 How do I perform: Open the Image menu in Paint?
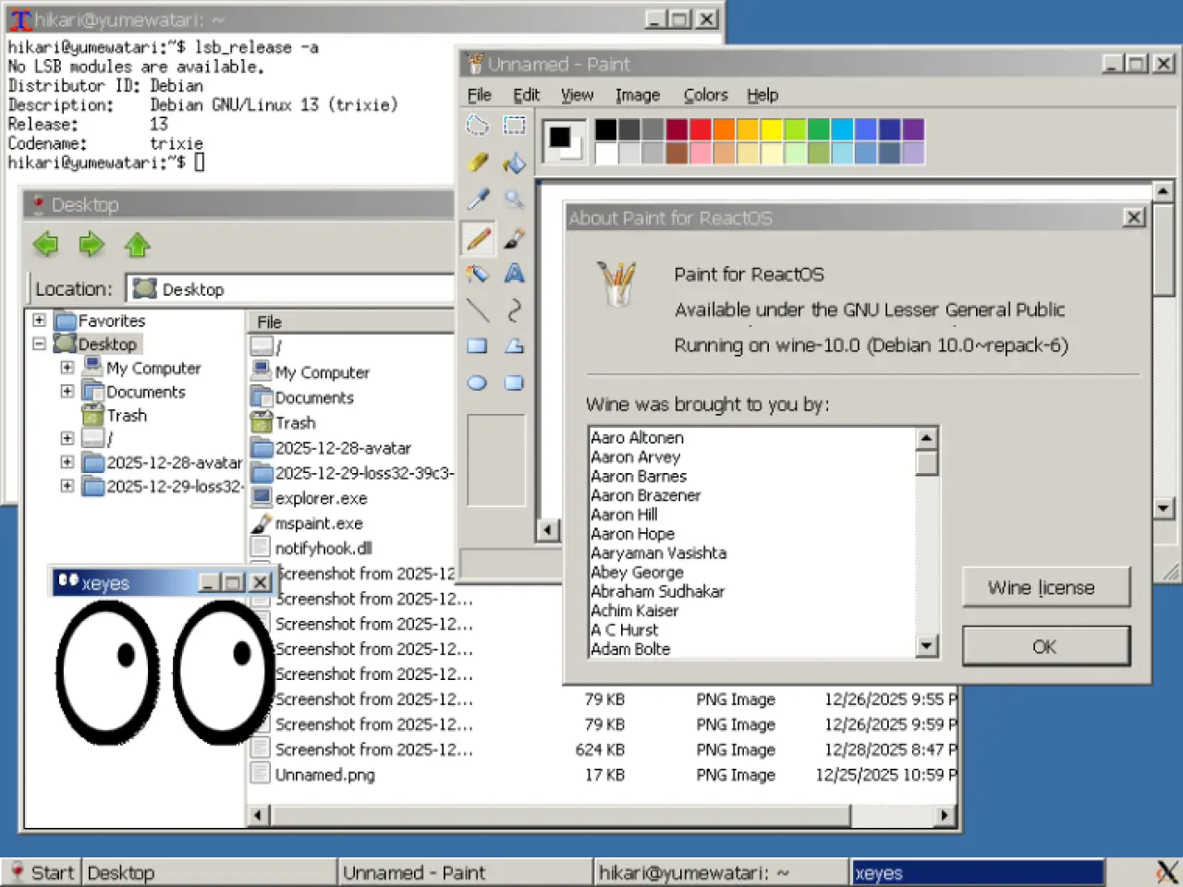[x=638, y=95]
